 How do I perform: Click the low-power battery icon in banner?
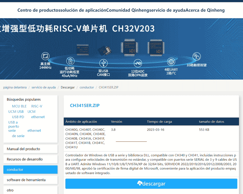pyautogui.click(x=70, y=60)
